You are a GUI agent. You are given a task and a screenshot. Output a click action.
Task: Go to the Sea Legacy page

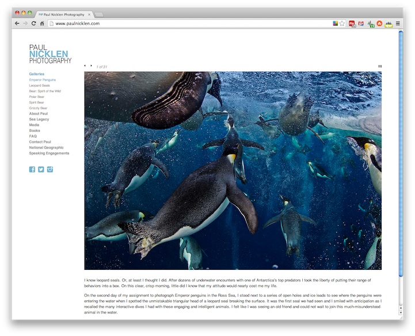coord(39,119)
